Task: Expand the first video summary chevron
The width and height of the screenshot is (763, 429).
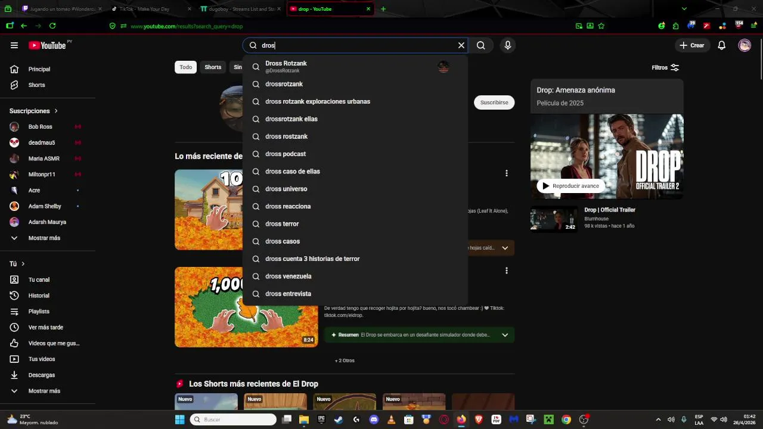Action: (505, 248)
